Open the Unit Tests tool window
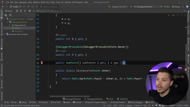Viewport: 190px width, 107px height. [56, 102]
